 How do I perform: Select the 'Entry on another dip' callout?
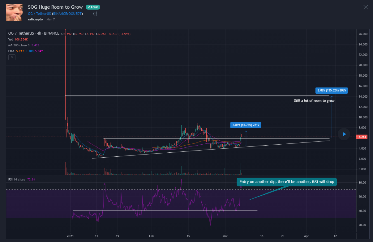(x=287, y=182)
